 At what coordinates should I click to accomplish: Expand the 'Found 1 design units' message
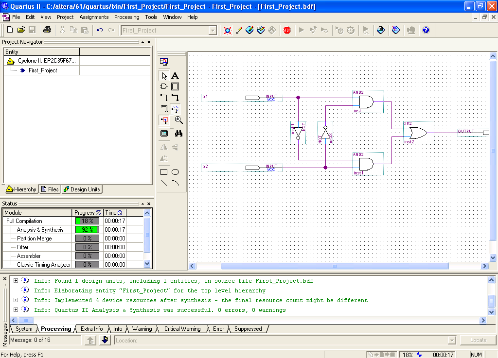pos(16,281)
